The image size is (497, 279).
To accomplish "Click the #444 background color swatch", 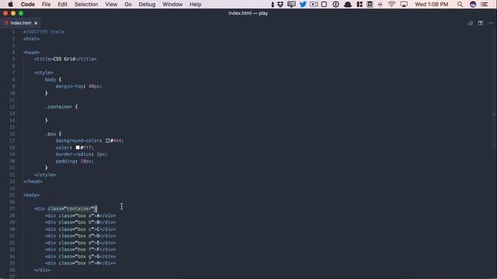I will click(x=107, y=141).
